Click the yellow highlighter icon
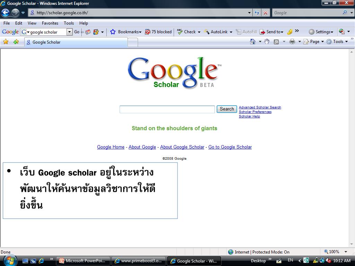Screen dimensions: 355x266 [289, 32]
